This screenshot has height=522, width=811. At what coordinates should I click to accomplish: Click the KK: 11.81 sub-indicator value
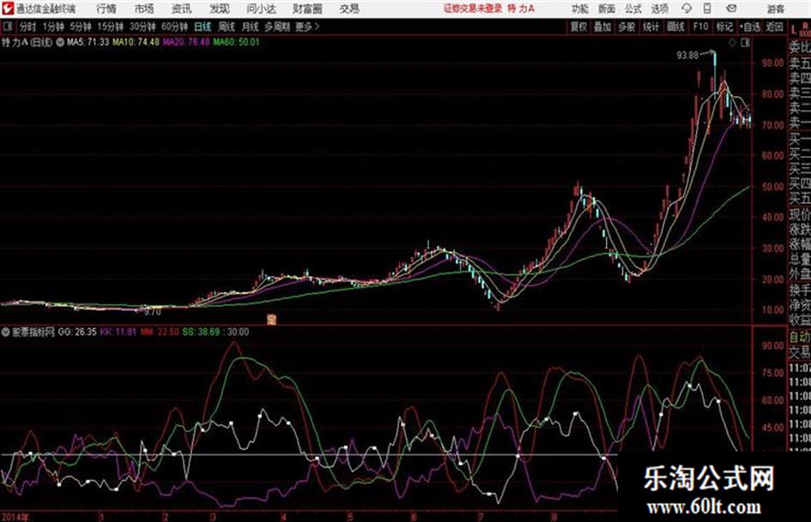pos(118,332)
